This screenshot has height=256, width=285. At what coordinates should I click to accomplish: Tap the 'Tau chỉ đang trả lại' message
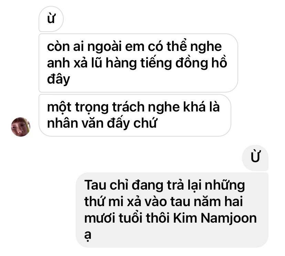[172, 210]
